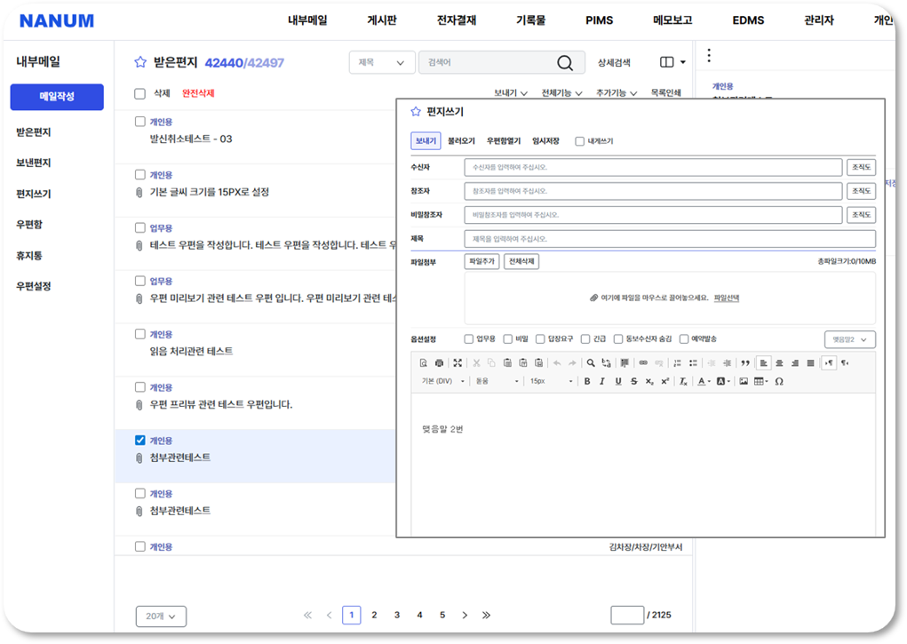907x644 pixels.
Task: Open the three-dot menu in preview pane
Action: click(709, 56)
